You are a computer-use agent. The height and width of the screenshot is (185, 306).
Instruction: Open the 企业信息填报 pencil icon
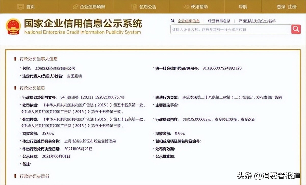click(75, 7)
